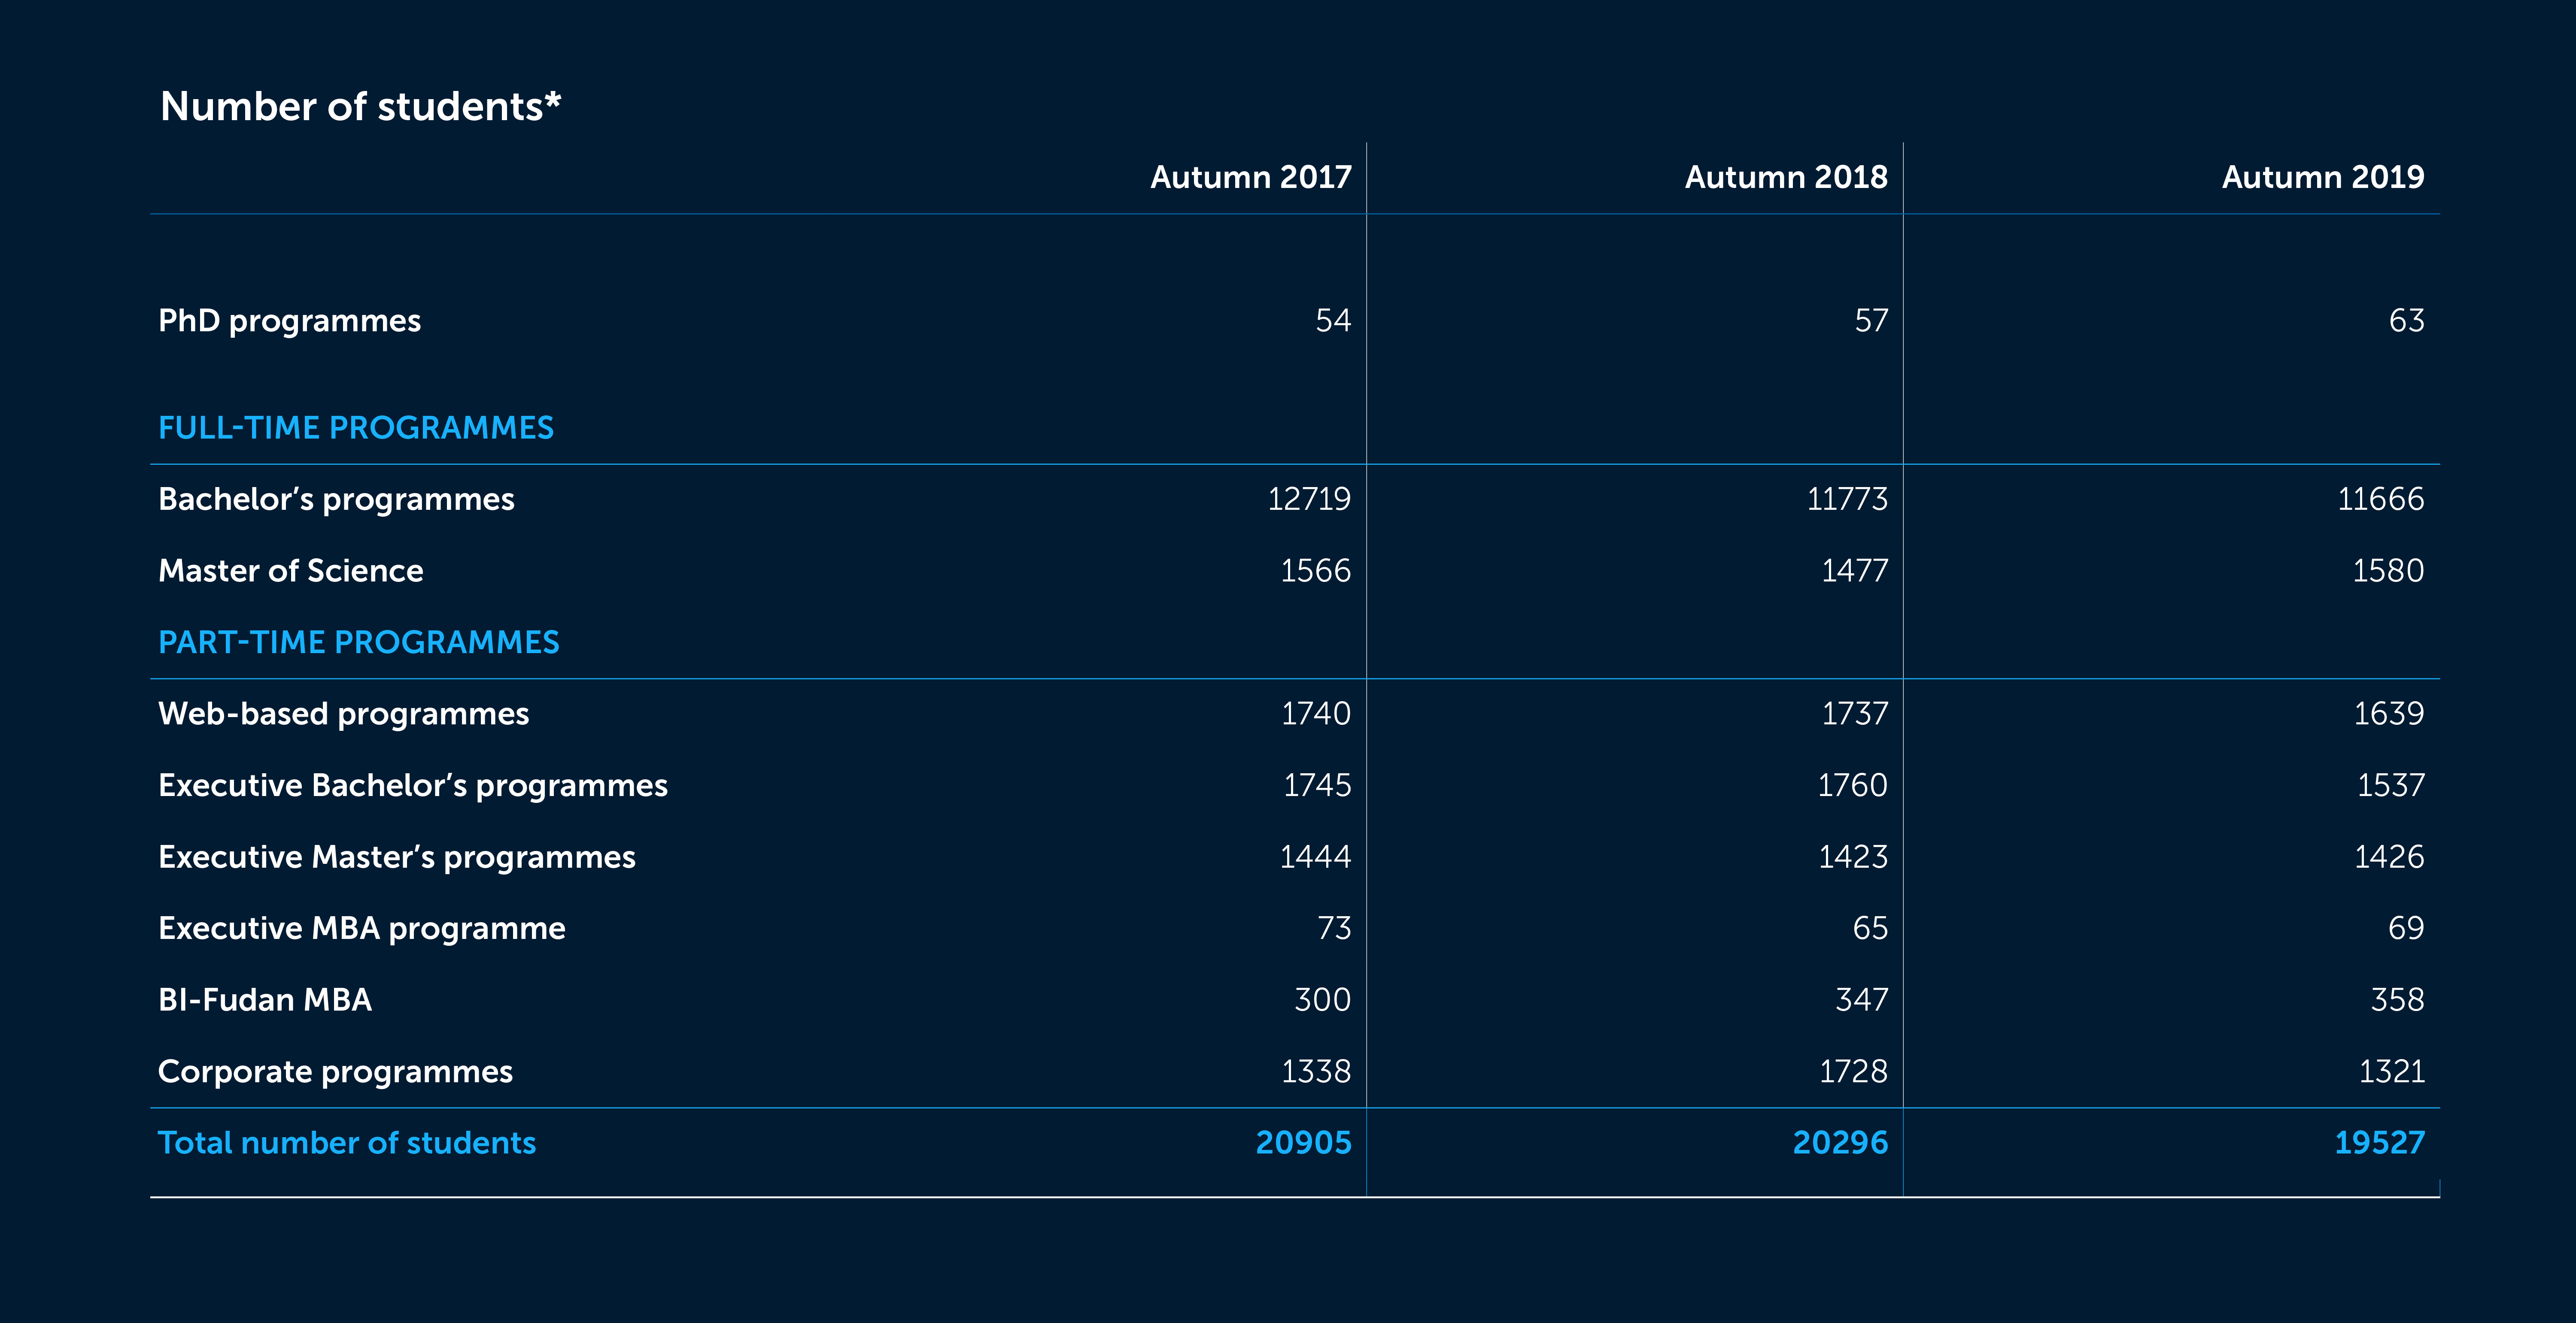
Task: Select Executive Bachelor's value 1760
Action: [x=1853, y=785]
